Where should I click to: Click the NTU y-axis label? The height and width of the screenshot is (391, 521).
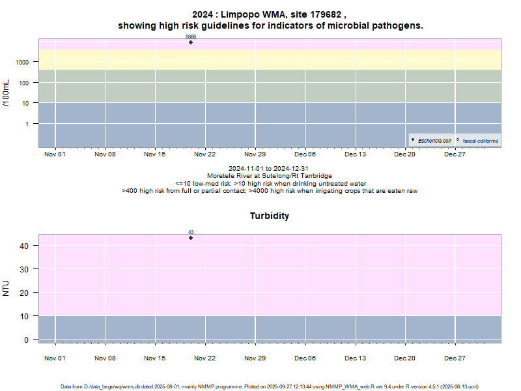7,288
